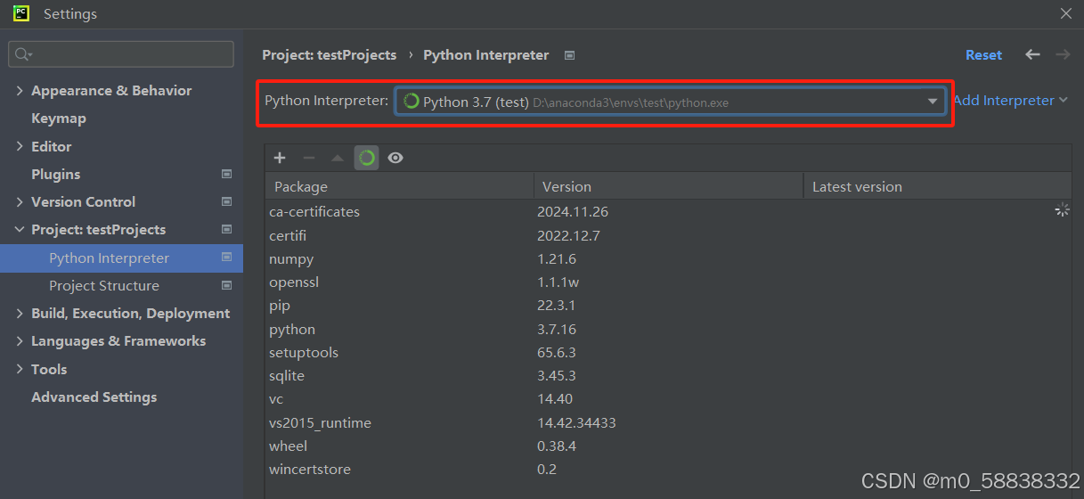Screen dimensions: 1084x499
Task: Click the version value 65.6.3
Action: [x=557, y=352]
